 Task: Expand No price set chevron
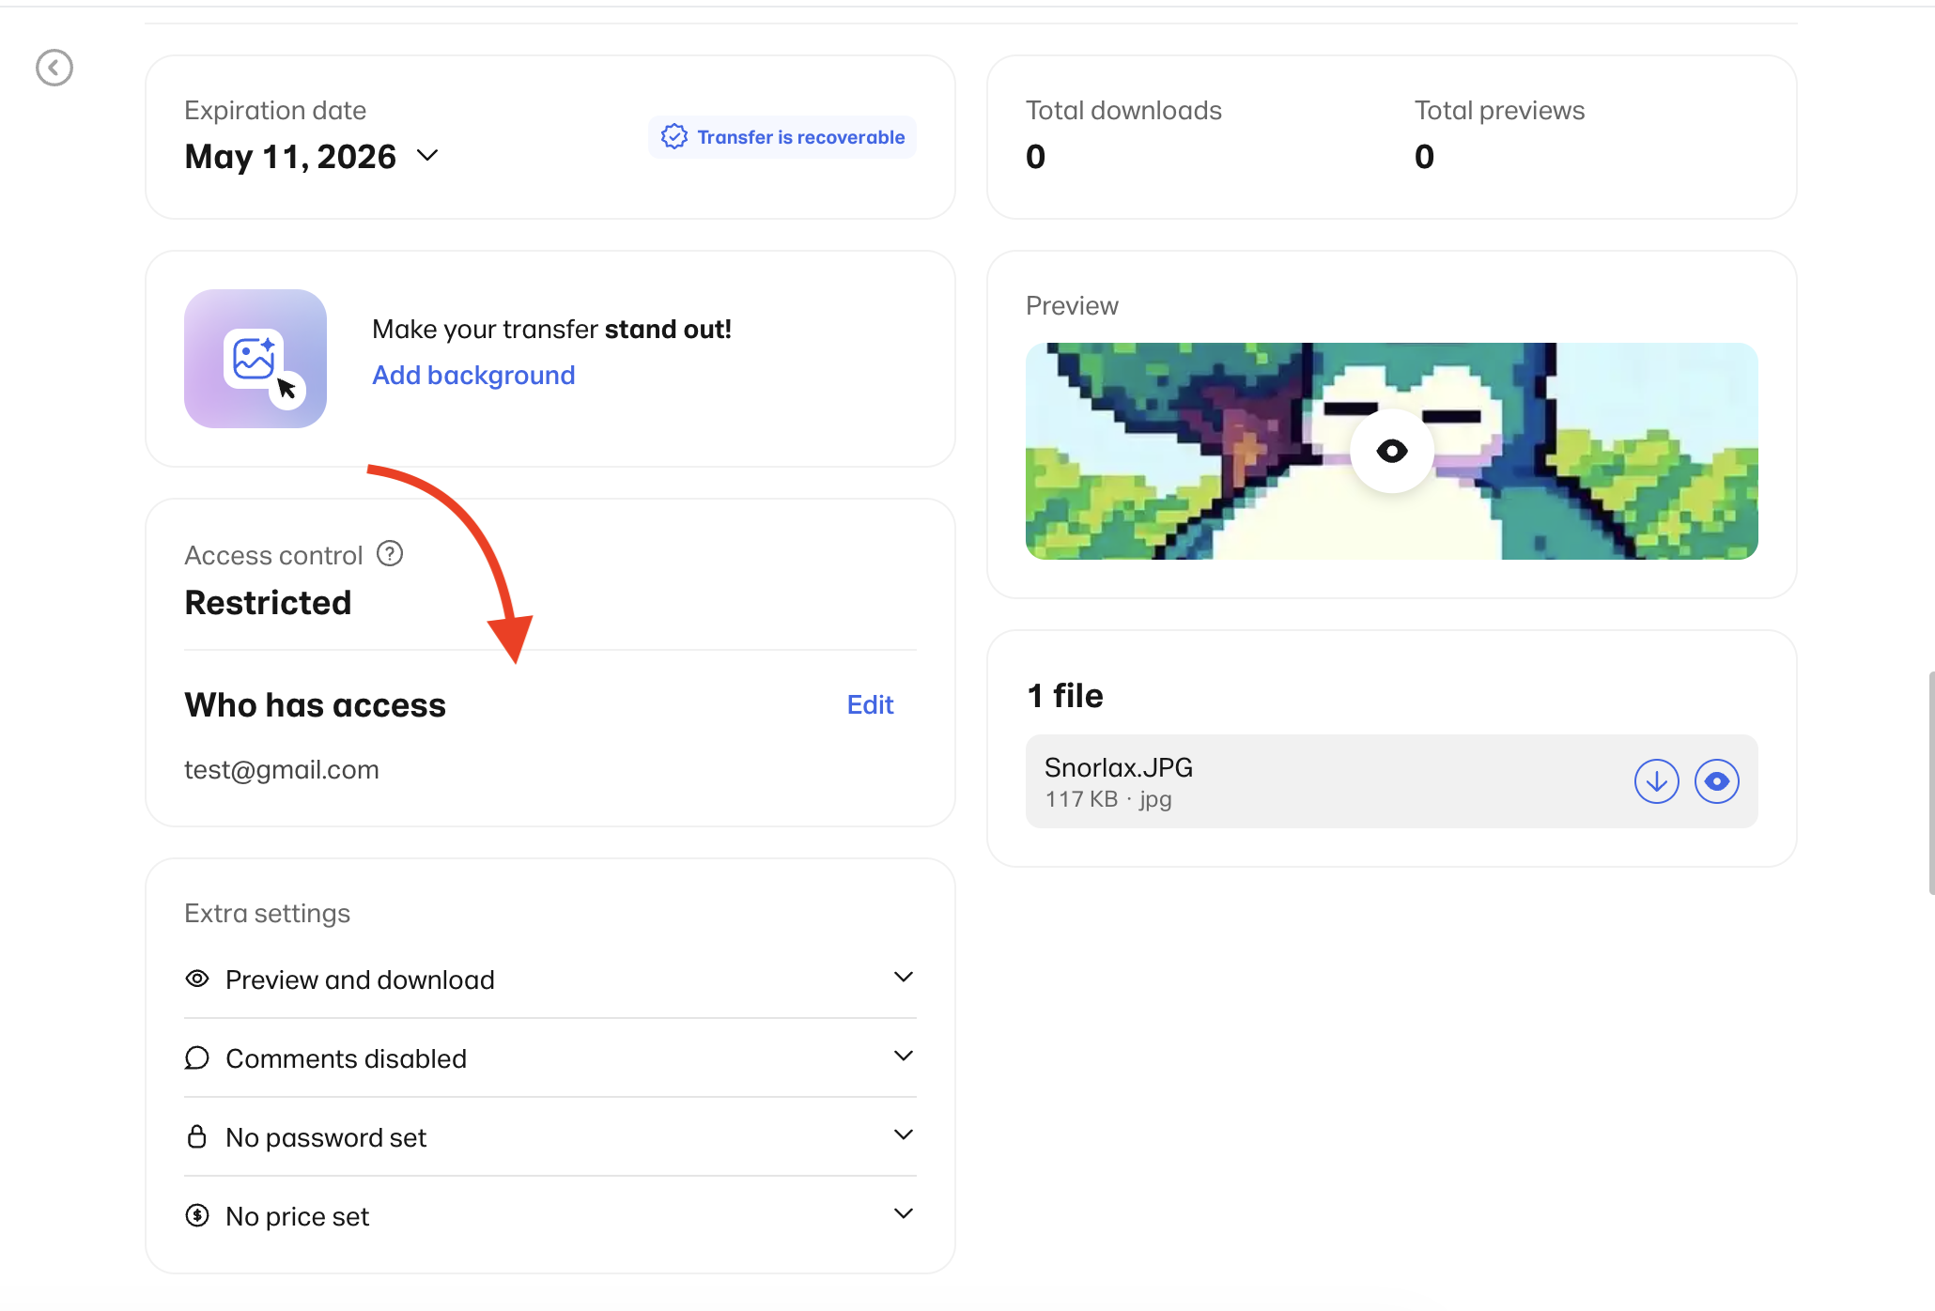903,1214
